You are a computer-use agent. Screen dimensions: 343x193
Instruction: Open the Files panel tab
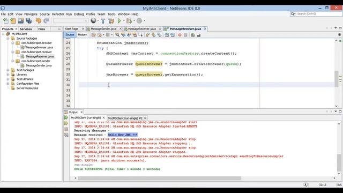click(41, 29)
